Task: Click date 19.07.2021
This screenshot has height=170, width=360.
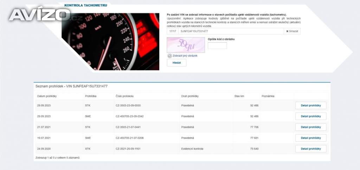Action: pyautogui.click(x=44, y=138)
